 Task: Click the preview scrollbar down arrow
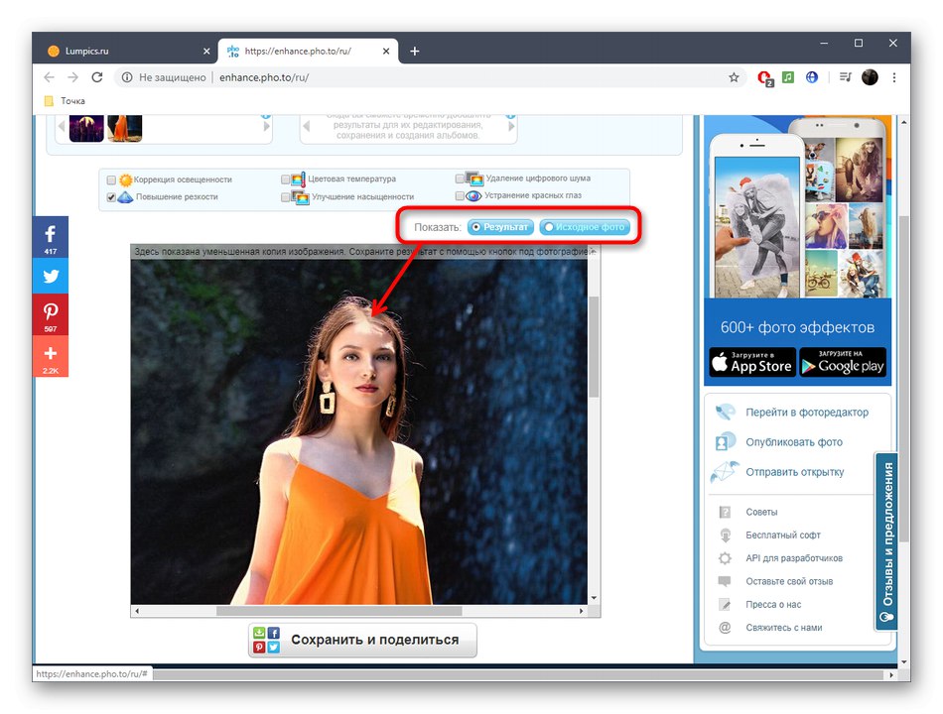[594, 598]
